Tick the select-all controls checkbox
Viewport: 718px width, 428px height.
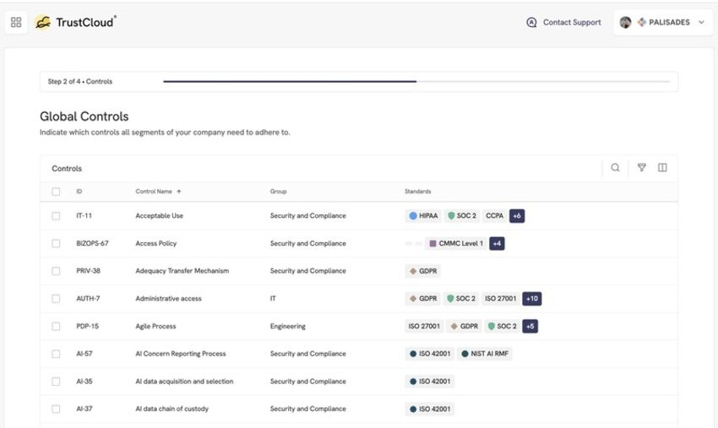pos(56,192)
